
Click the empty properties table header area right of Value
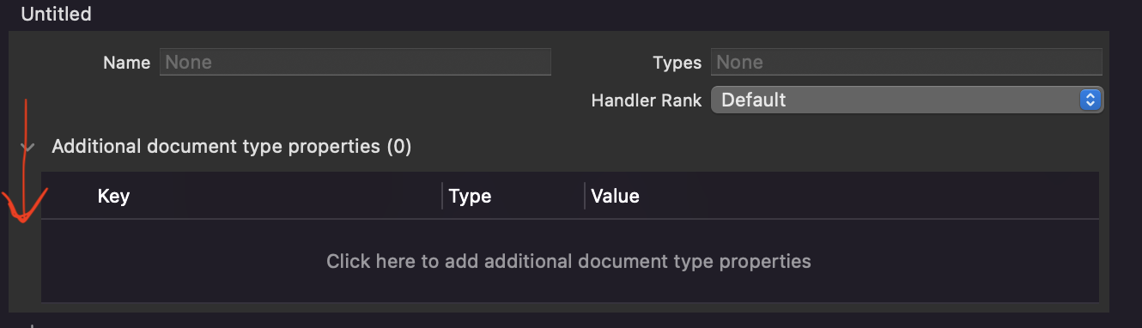point(869,196)
